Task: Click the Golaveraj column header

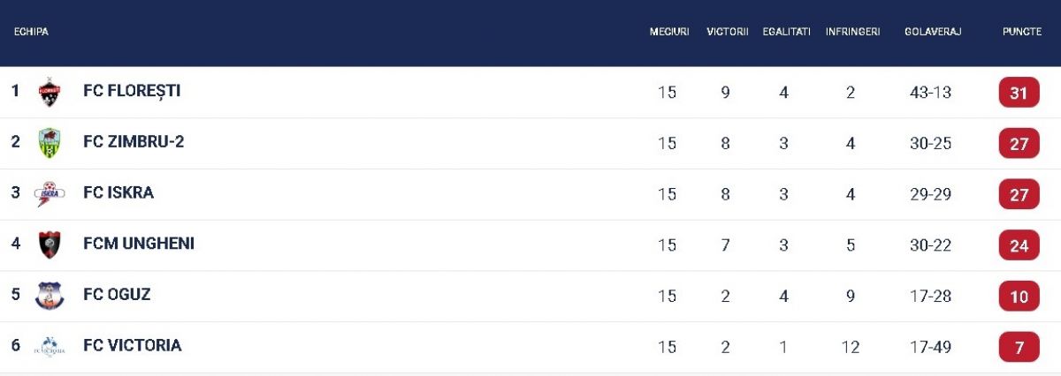Action: (933, 32)
